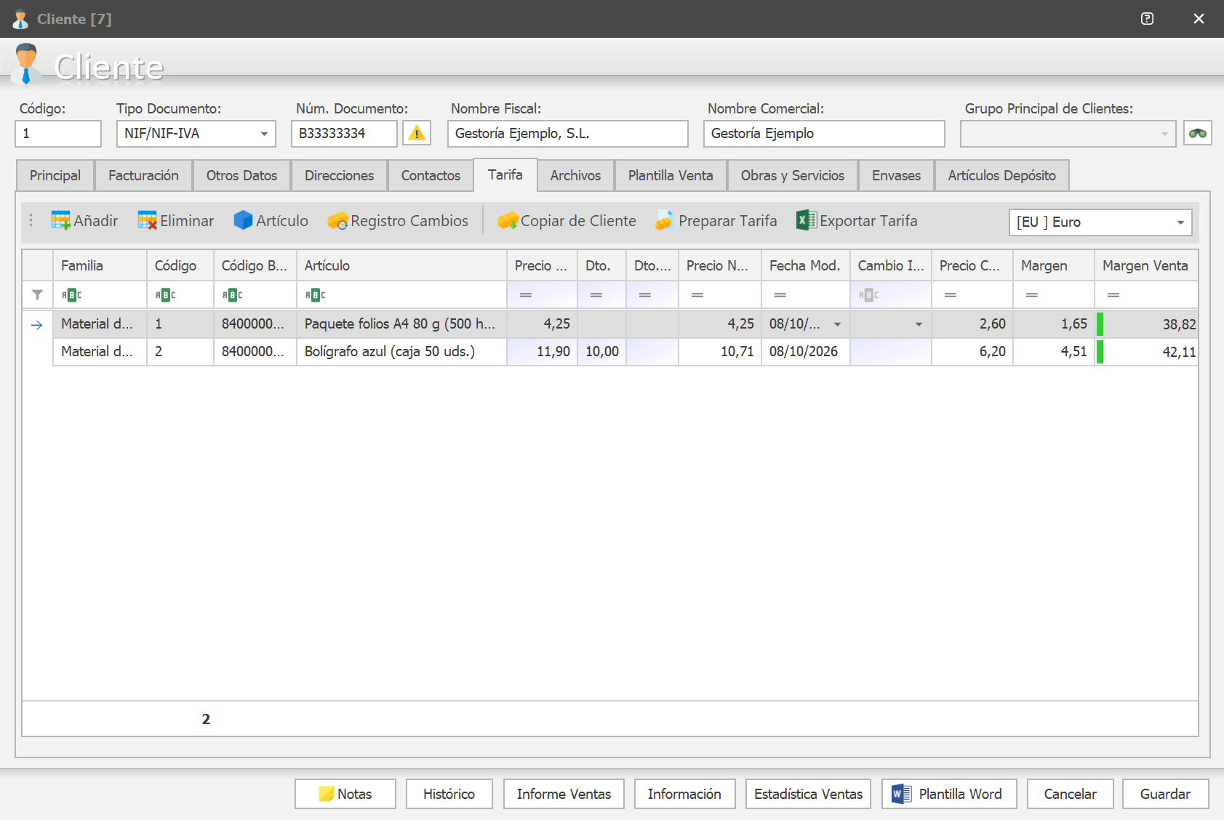Export tariff with Excel icon
The image size is (1224, 820).
tap(806, 221)
